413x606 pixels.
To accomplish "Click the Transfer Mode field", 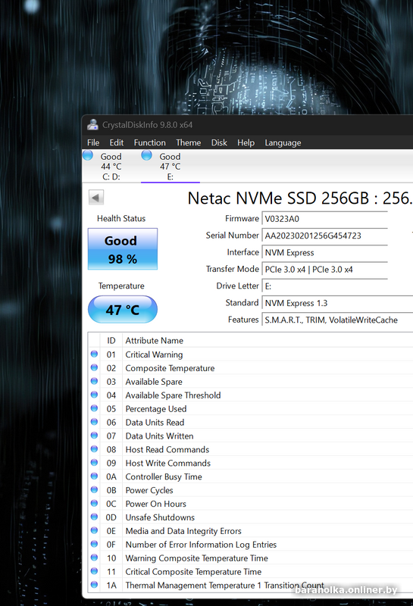I will pyautogui.click(x=325, y=270).
